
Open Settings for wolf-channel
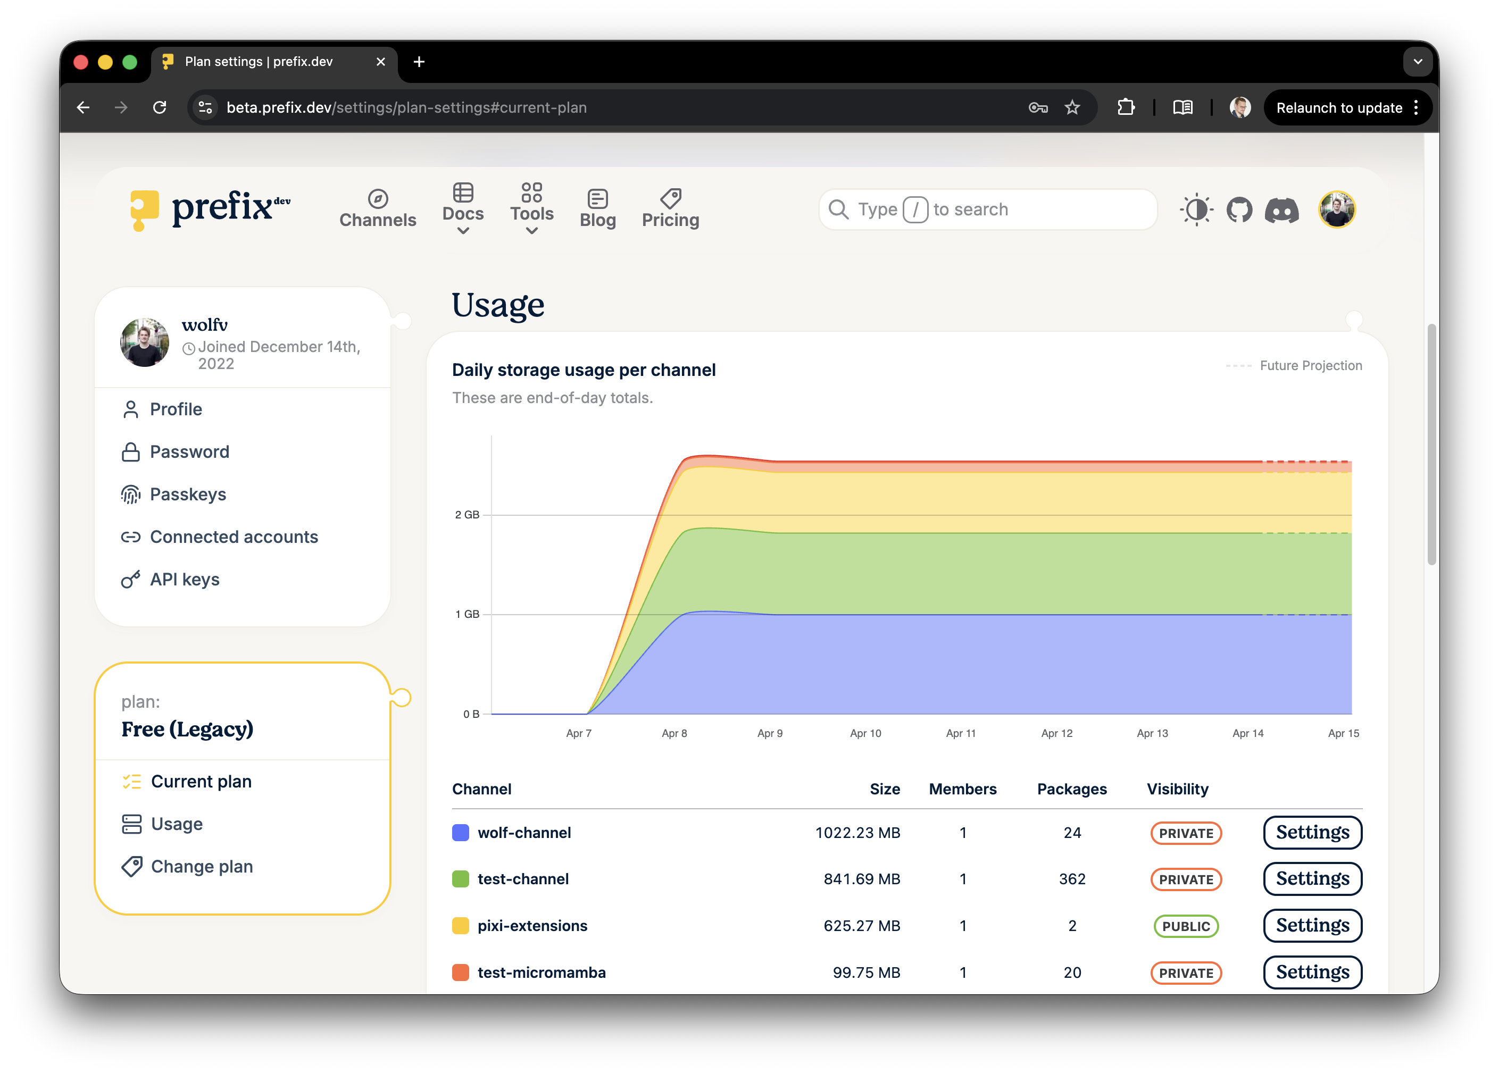tap(1312, 833)
